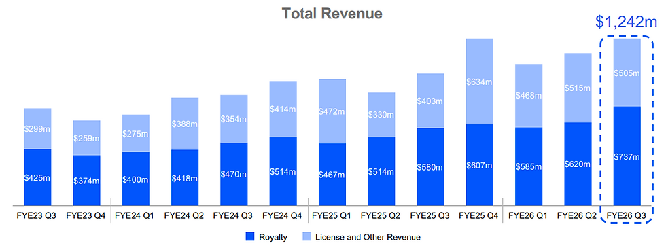The height and width of the screenshot is (250, 666).
Task: Click the "$403m" license value
Action: (x=430, y=101)
